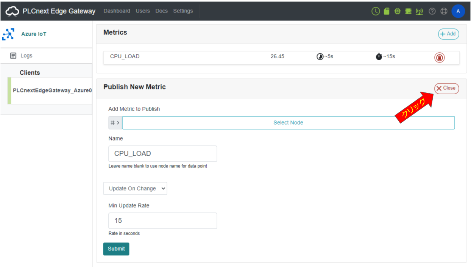Viewport: 471px width, 267px height.
Task: Click the memory status icon in the top bar
Action: tap(408, 11)
